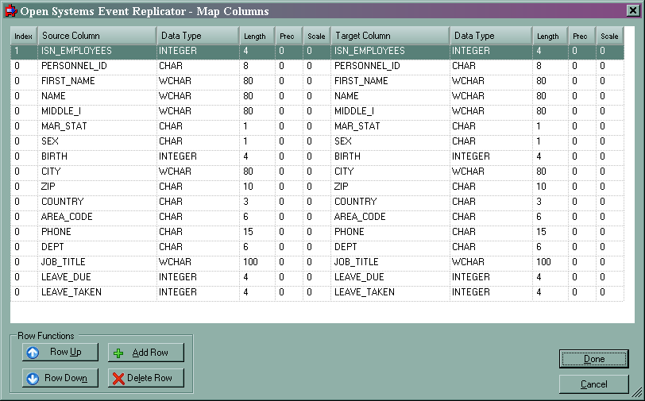The image size is (645, 401).
Task: Click the Index column header
Action: (23, 37)
